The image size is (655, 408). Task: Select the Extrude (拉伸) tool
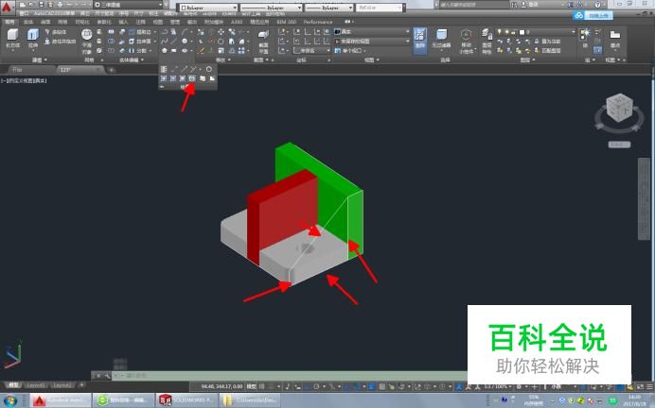pyautogui.click(x=32, y=41)
